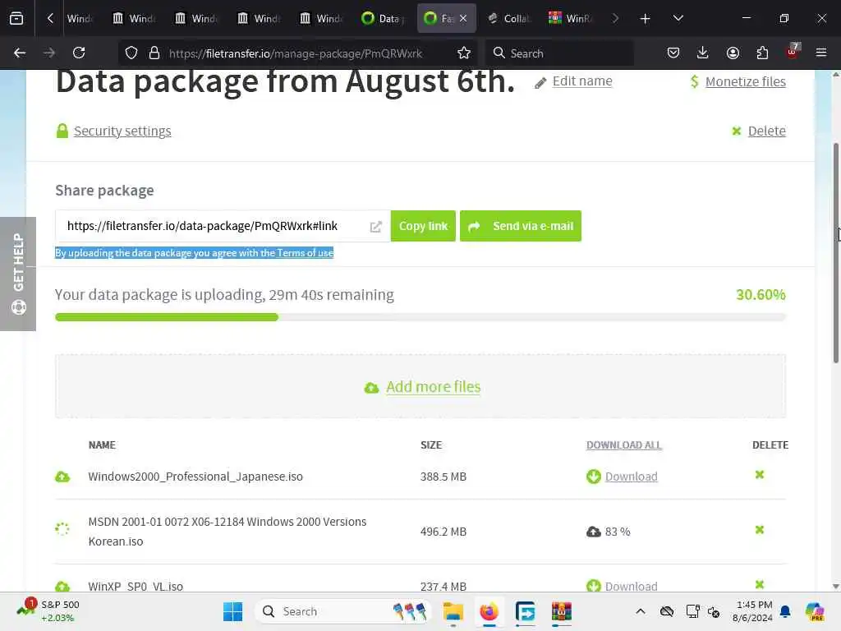Screen dimensions: 841x631
Task: Click the browser Search box
Action: click(558, 53)
